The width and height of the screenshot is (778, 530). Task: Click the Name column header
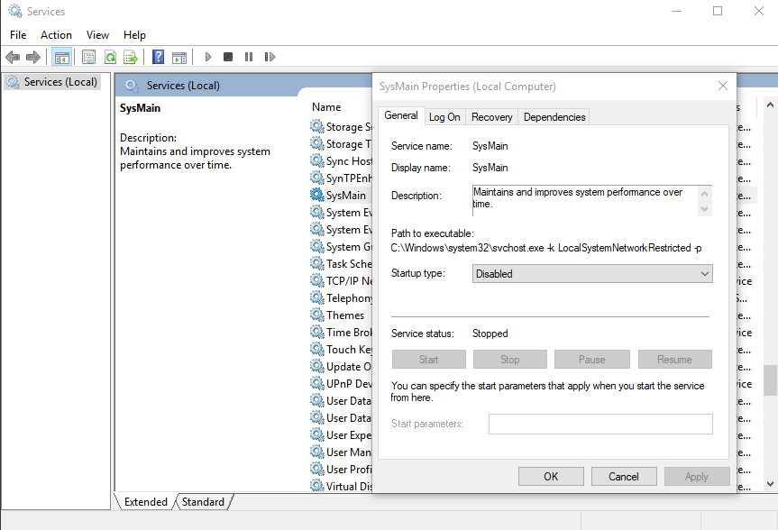click(326, 107)
